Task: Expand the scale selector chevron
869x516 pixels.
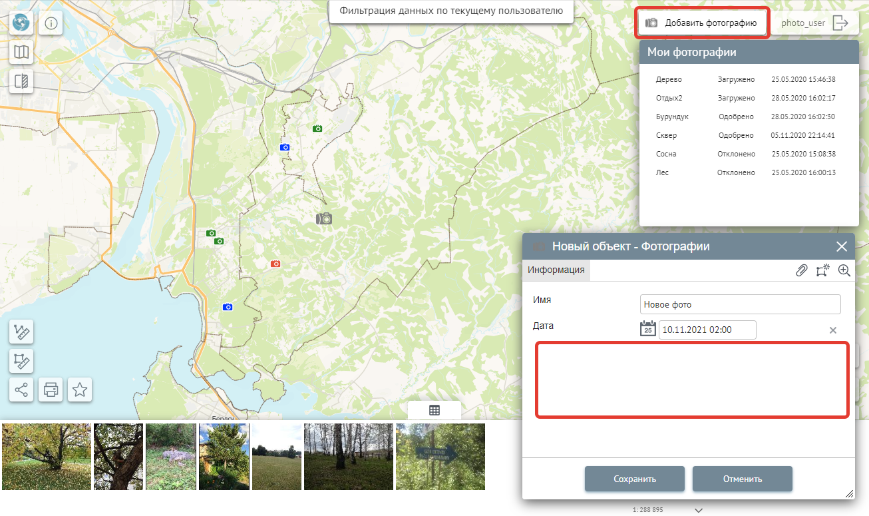Action: [699, 511]
